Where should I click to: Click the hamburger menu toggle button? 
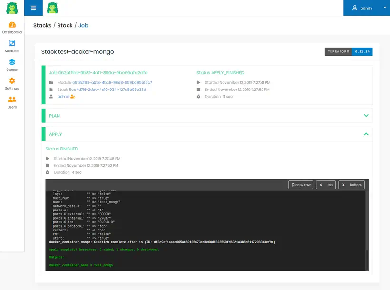click(33, 8)
